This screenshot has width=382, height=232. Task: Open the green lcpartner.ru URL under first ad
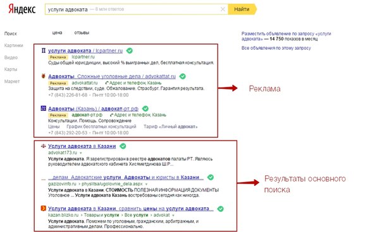click(83, 57)
